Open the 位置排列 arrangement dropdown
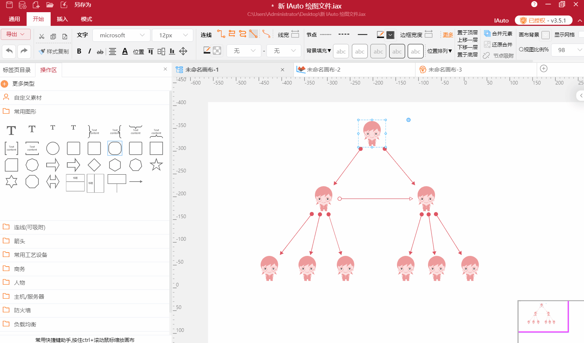 (439, 51)
